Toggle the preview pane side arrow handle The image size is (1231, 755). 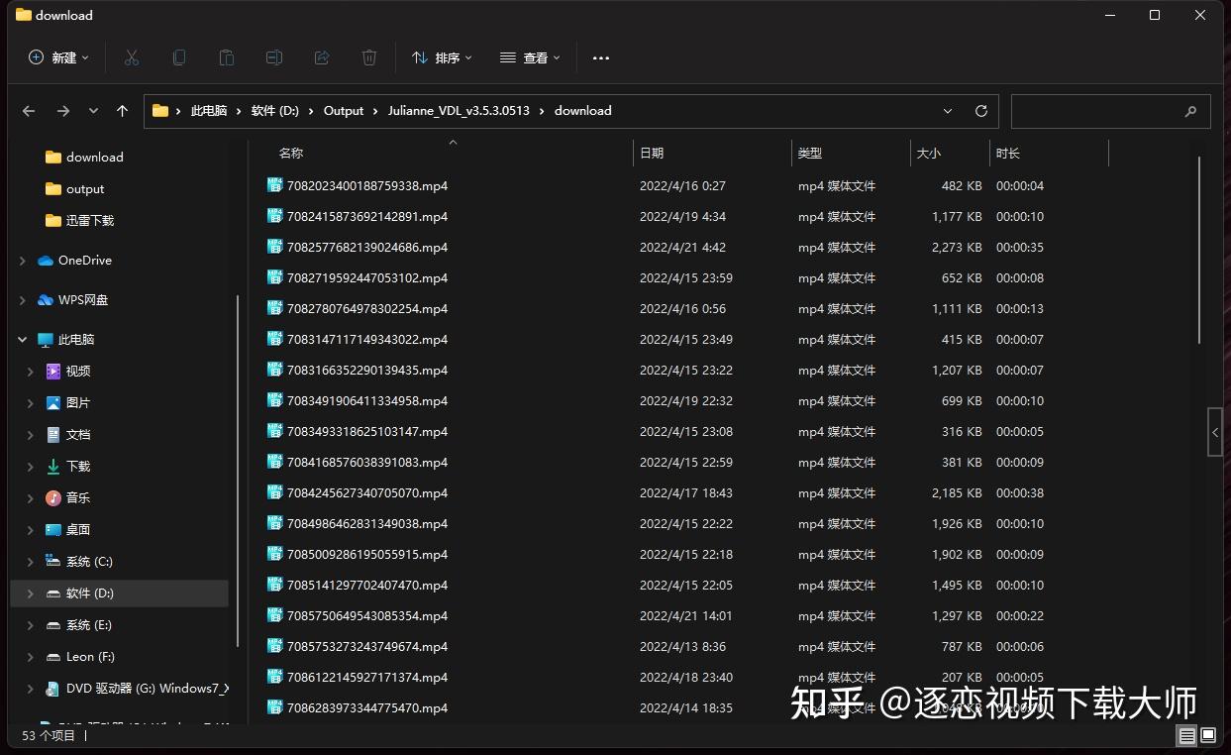(1215, 432)
